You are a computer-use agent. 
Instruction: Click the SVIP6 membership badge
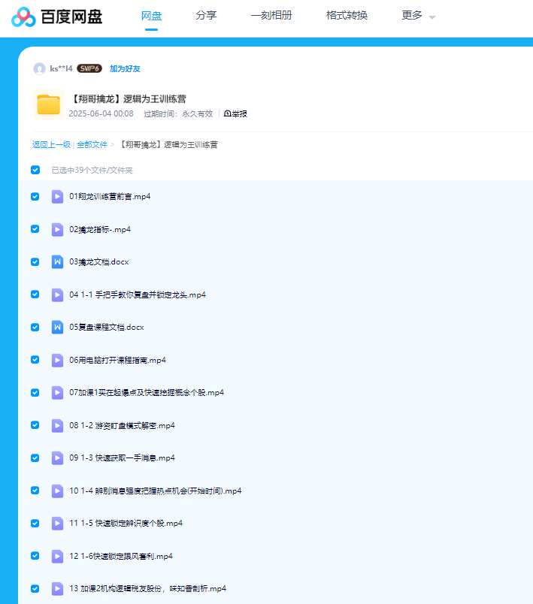click(89, 68)
